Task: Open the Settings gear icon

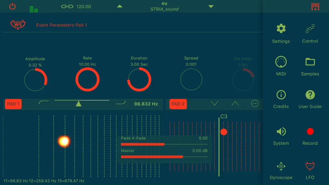Action: coord(281,29)
